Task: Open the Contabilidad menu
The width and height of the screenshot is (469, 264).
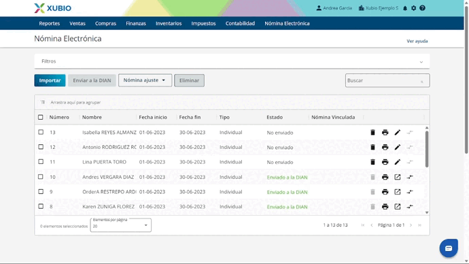Action: 240,23
